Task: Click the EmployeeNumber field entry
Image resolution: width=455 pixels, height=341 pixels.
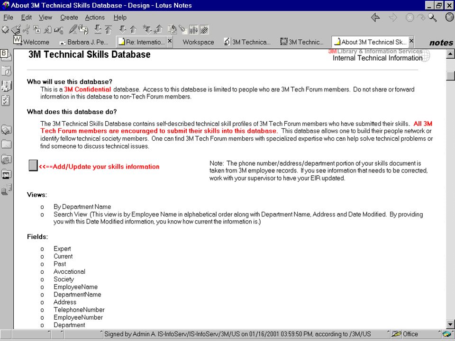Action: pos(78,317)
